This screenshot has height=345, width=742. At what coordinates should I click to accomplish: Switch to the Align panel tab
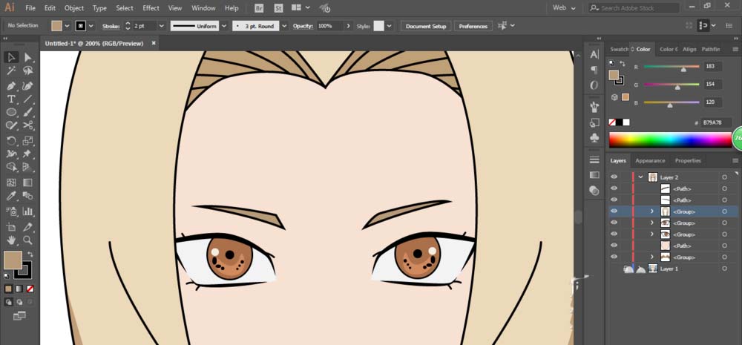coord(689,49)
